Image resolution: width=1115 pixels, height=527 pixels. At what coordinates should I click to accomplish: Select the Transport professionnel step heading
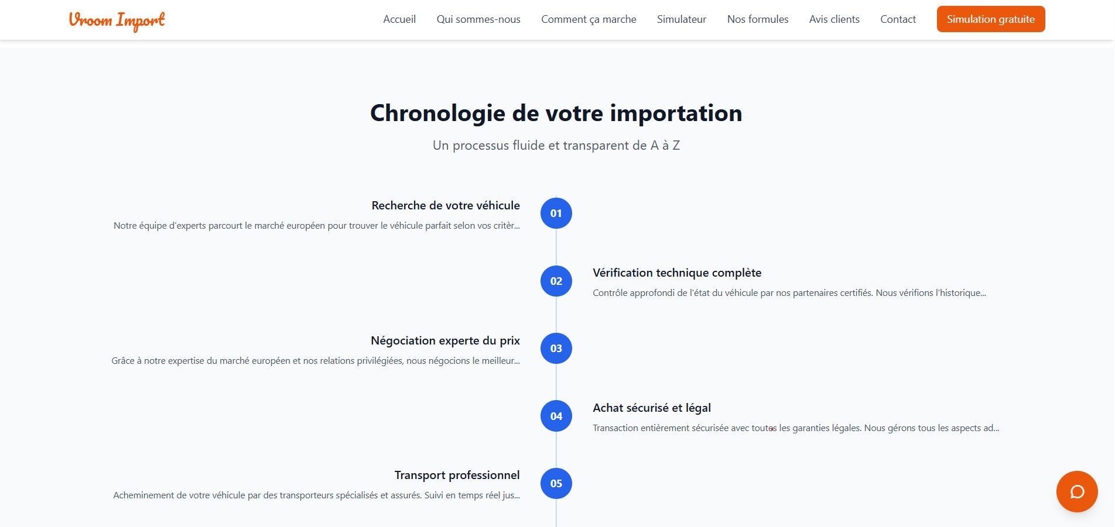click(x=457, y=475)
